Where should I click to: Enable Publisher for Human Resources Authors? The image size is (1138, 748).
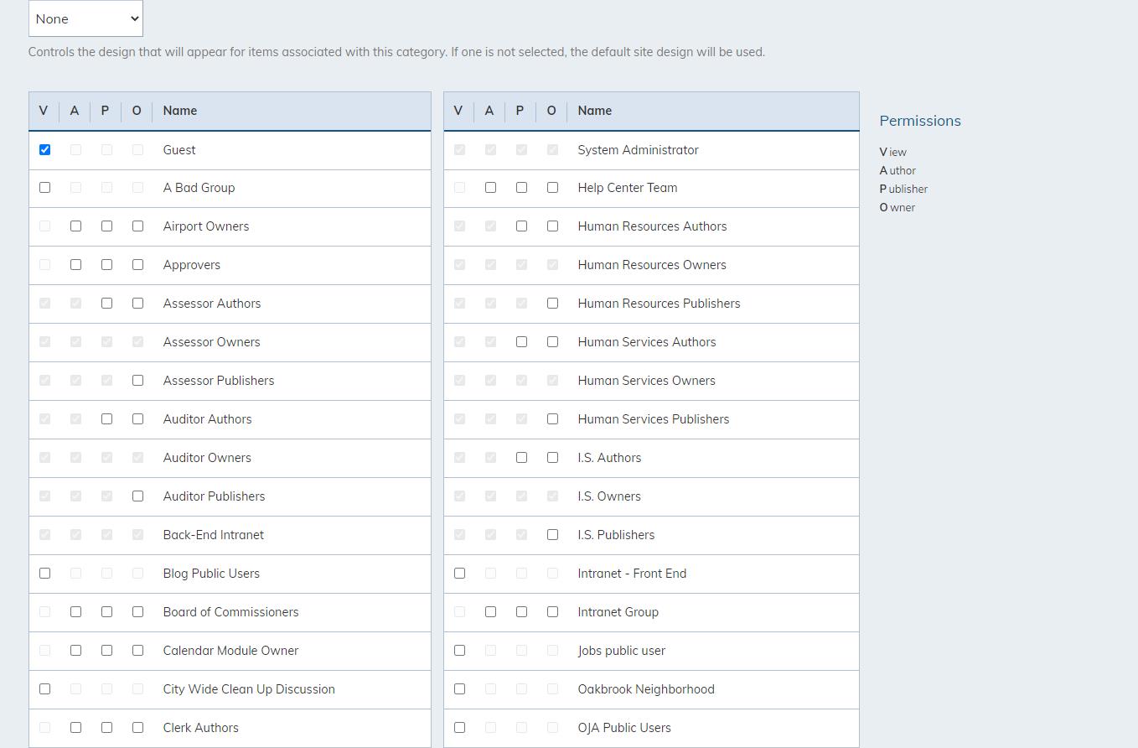(522, 226)
